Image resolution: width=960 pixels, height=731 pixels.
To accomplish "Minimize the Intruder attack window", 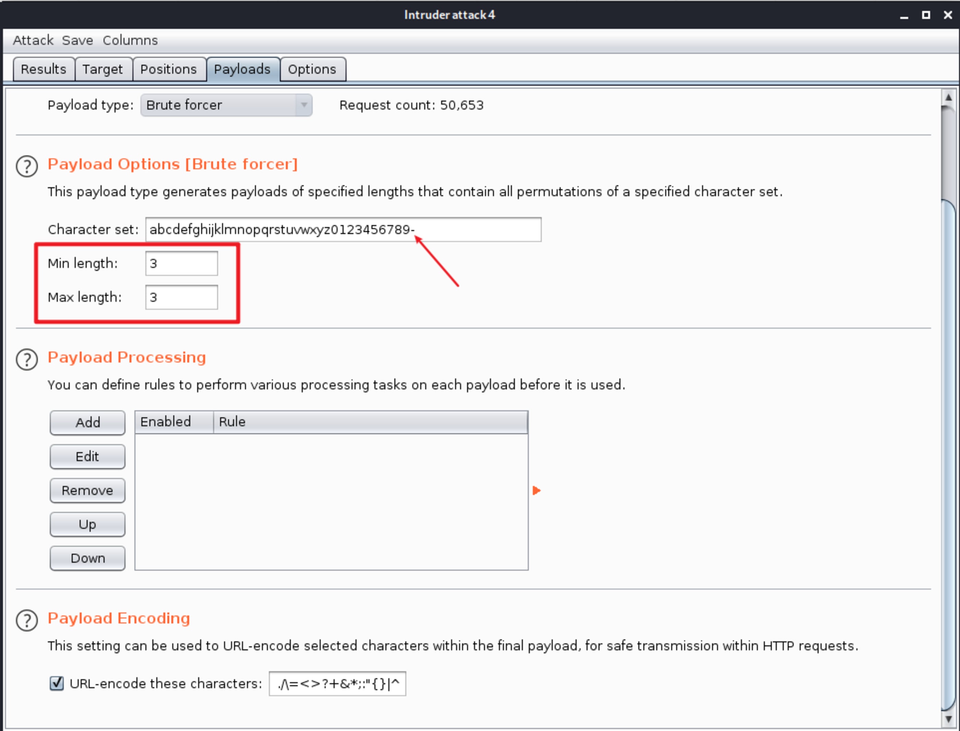I will tap(904, 16).
